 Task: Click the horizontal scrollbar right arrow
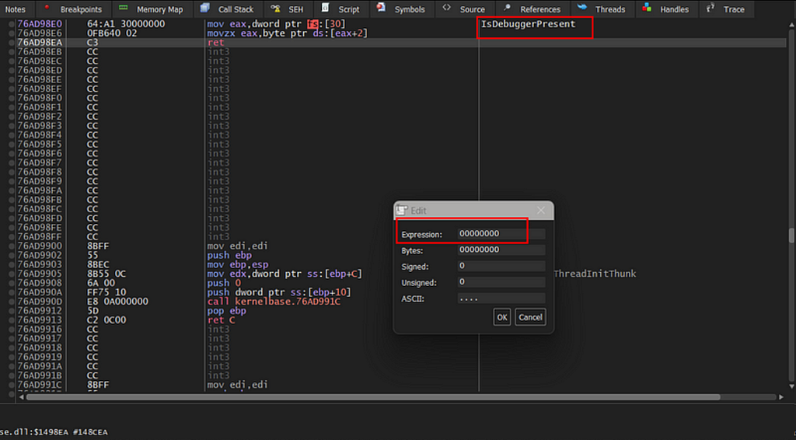780,397
